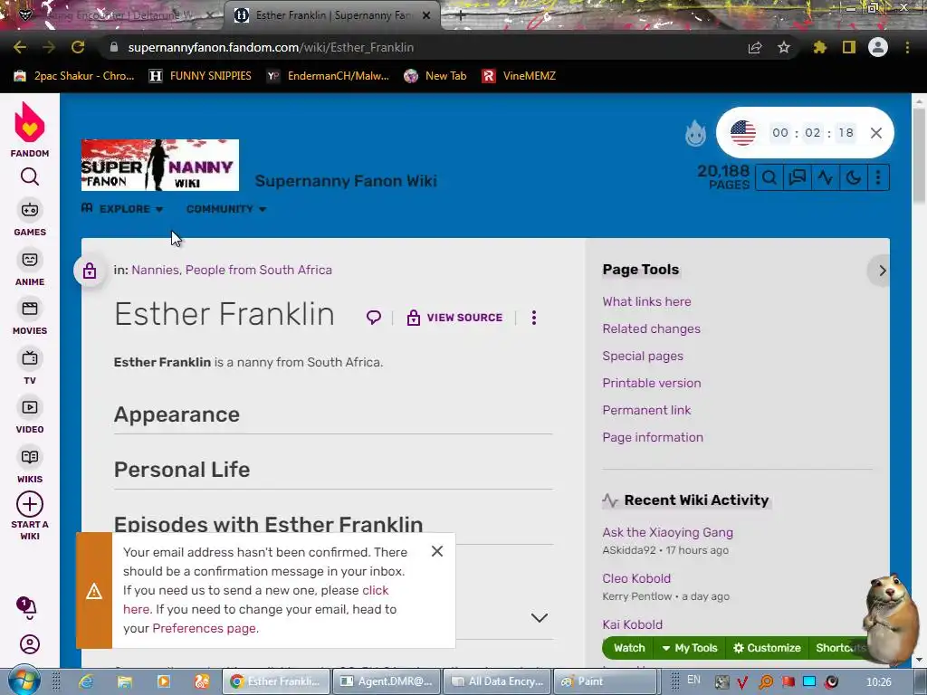Screen dimensions: 927x695
Task: Reload the page
Action: [x=78, y=47]
